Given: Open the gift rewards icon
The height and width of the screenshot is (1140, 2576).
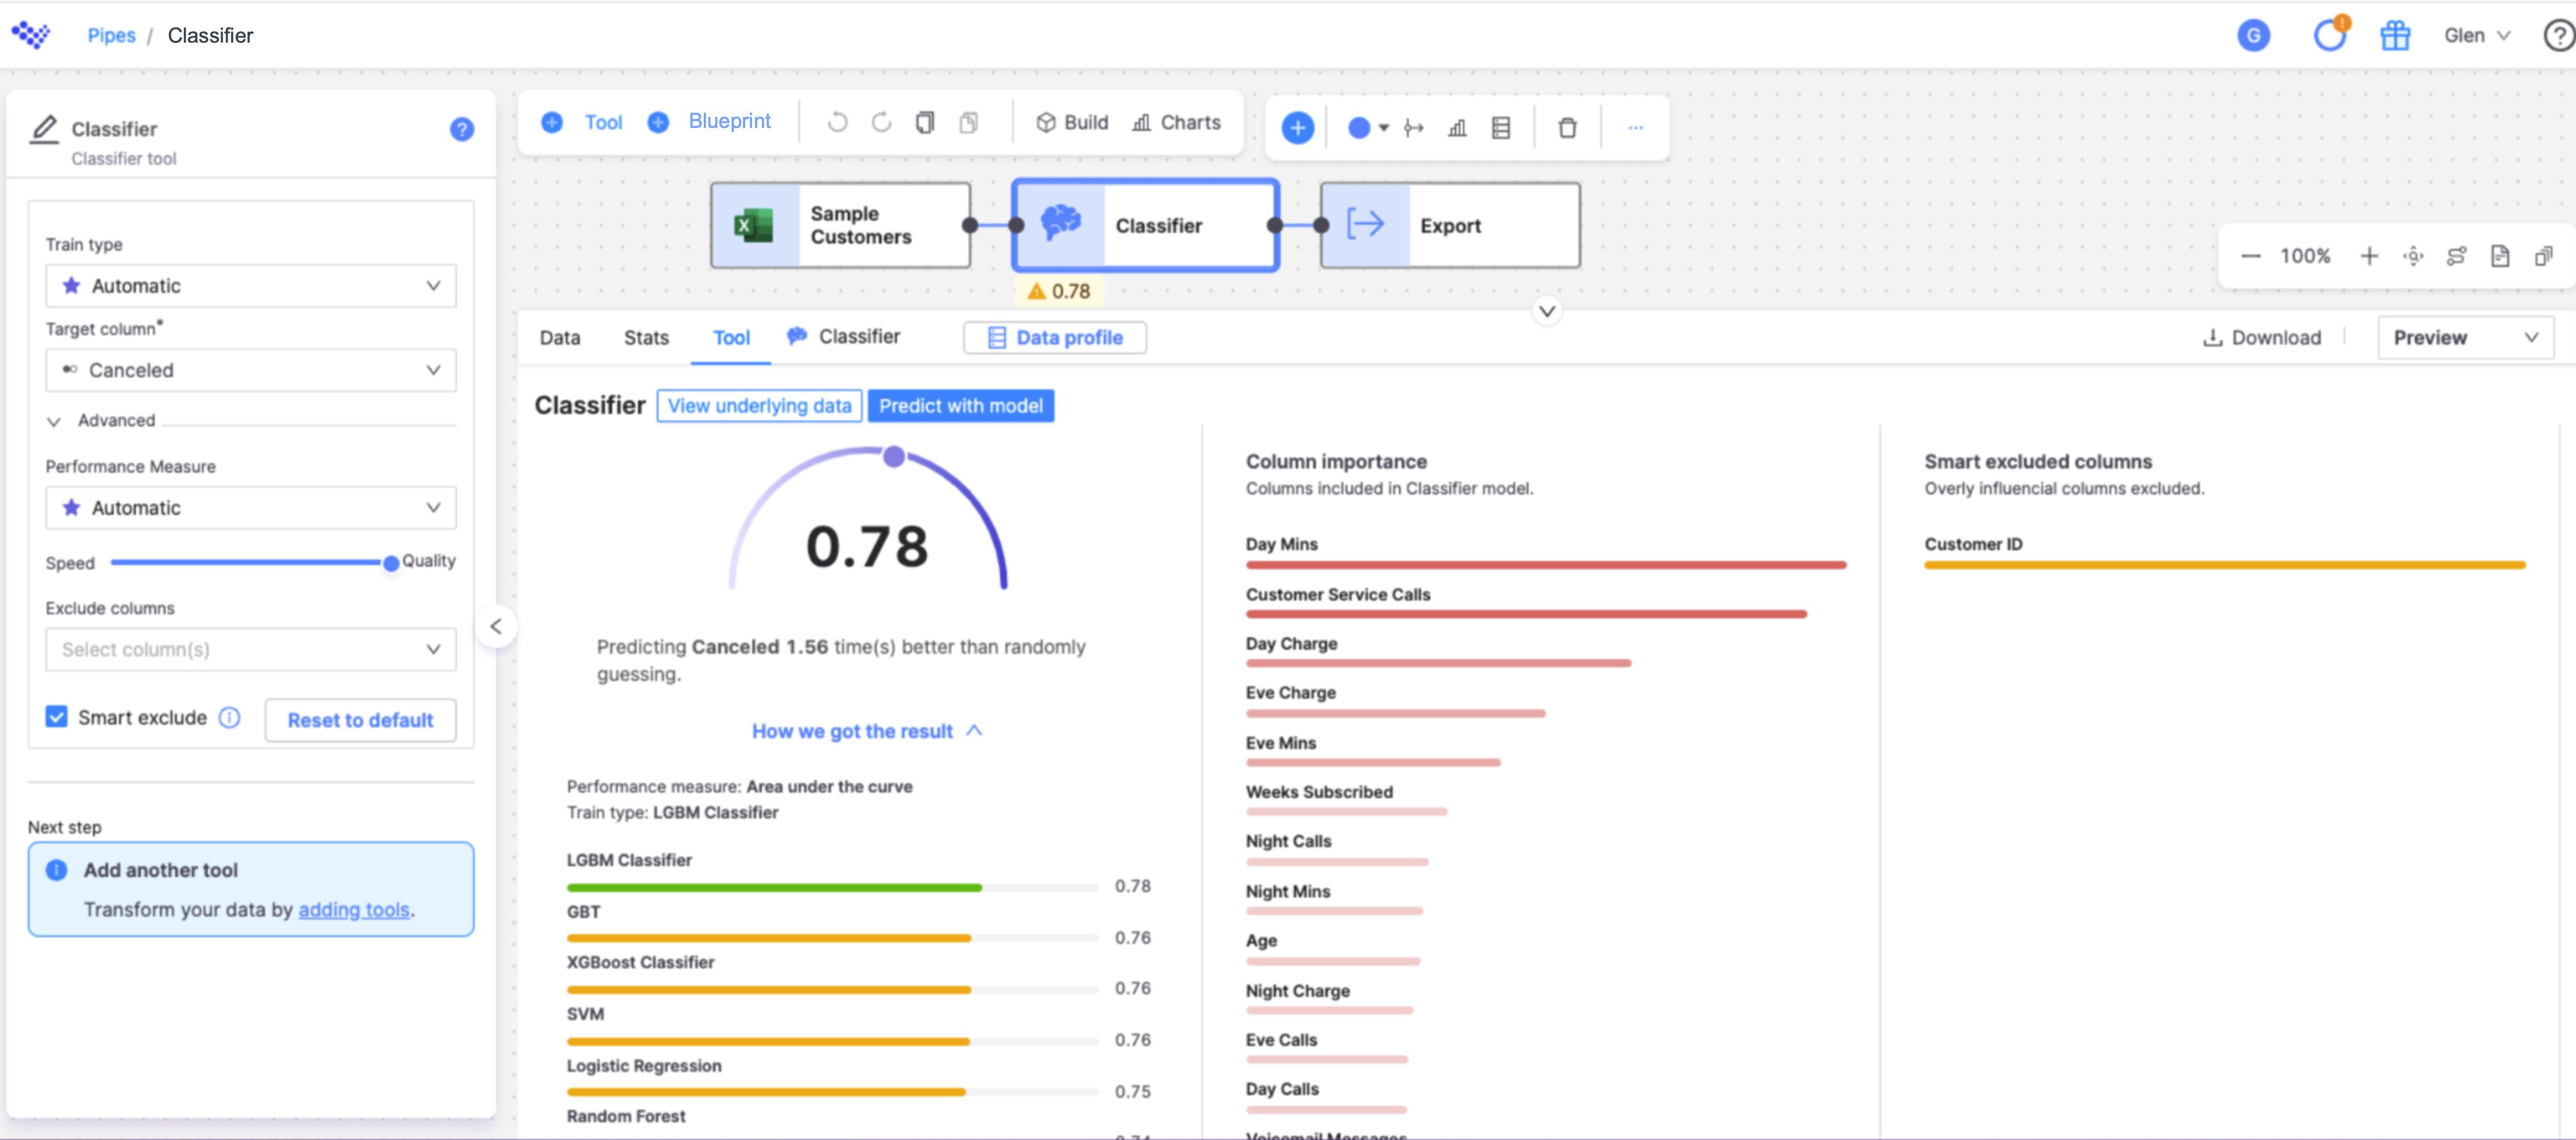Looking at the screenshot, I should point(2395,35).
